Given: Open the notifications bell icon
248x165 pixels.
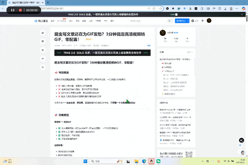Looking at the screenshot, I should 203,21.
